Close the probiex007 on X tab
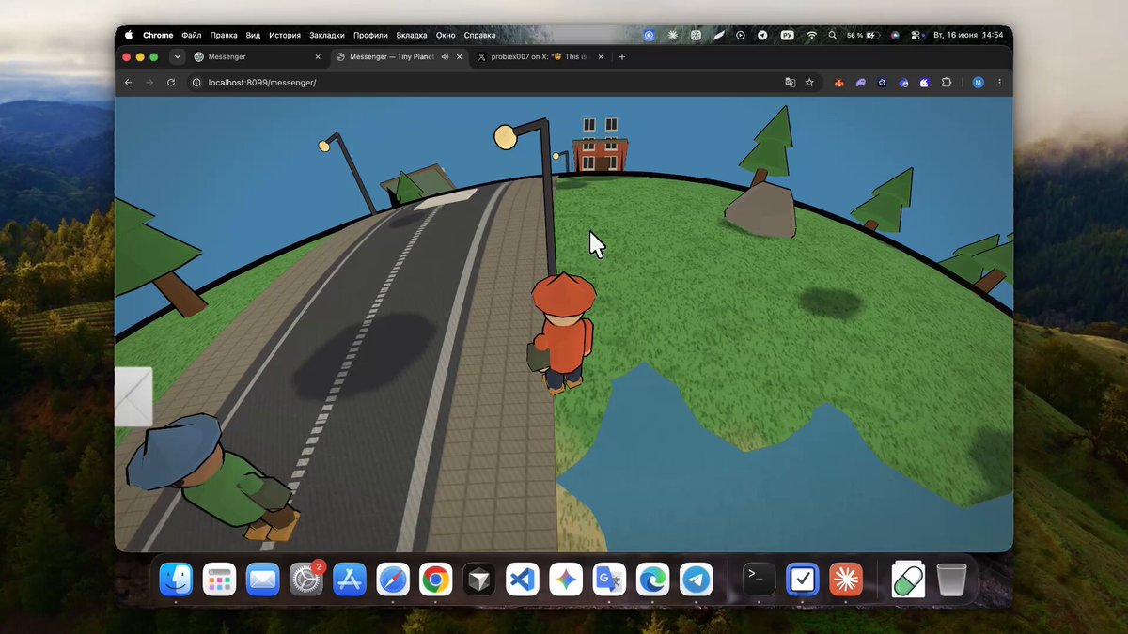The height and width of the screenshot is (634, 1128). [599, 57]
